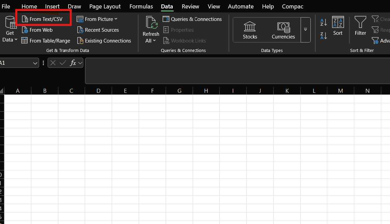Expand the Get Data dropdown
Screen dimensions: 390x224
click(x=16, y=39)
